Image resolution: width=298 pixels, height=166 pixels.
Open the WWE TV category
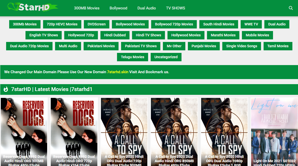(251, 24)
